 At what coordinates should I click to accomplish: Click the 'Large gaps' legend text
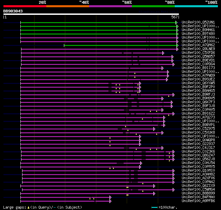(15, 207)
